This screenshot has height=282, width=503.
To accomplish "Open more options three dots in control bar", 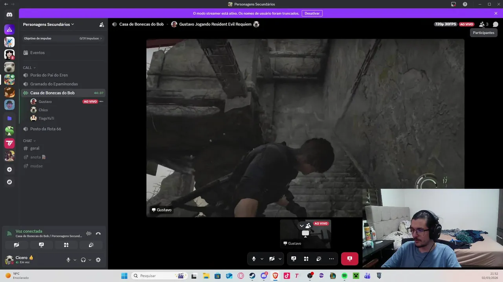I will coord(331,259).
